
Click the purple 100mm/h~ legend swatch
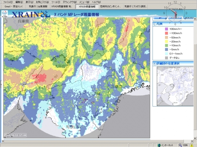pyautogui.click(x=166, y=29)
